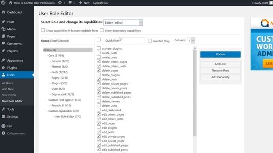
Task: Click the Users person icon
Action: pos(3,75)
